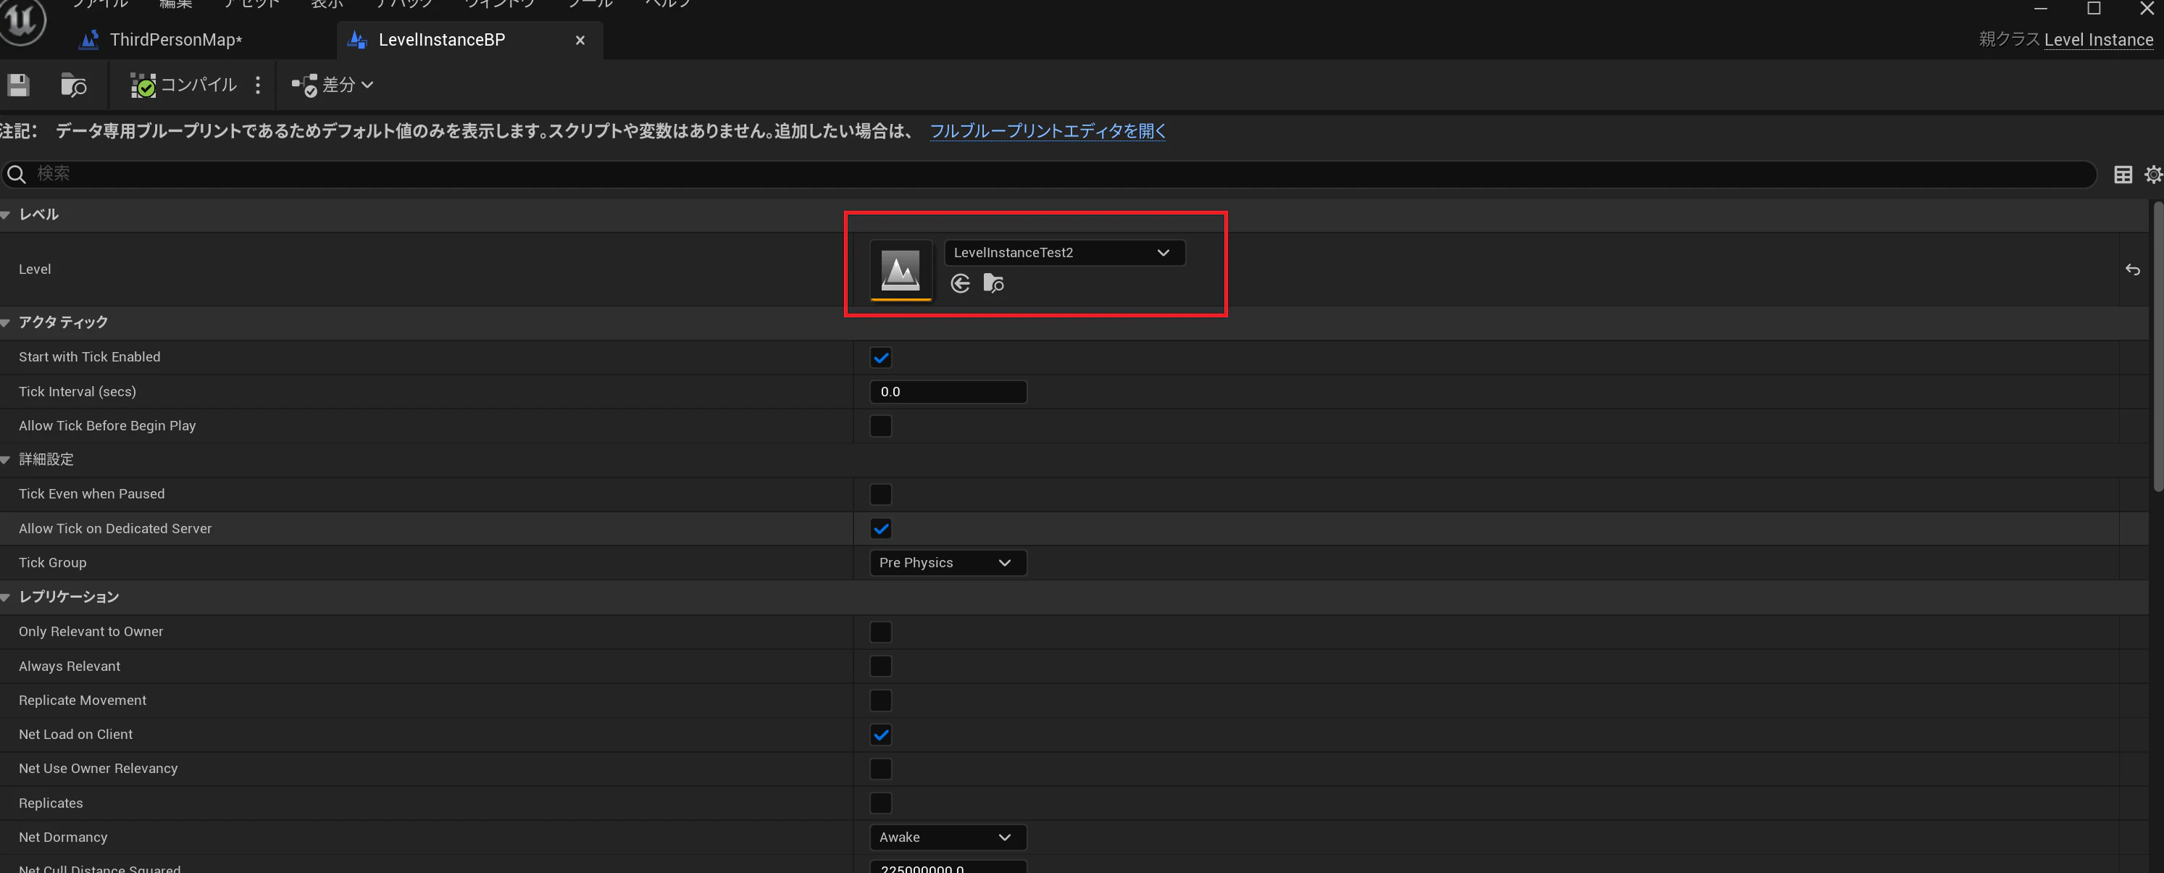Image resolution: width=2164 pixels, height=873 pixels.
Task: Reset Level property to default arrow
Action: coord(2132,270)
